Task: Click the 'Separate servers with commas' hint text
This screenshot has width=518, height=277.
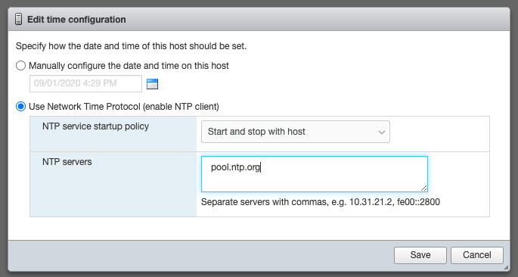Action: point(321,202)
